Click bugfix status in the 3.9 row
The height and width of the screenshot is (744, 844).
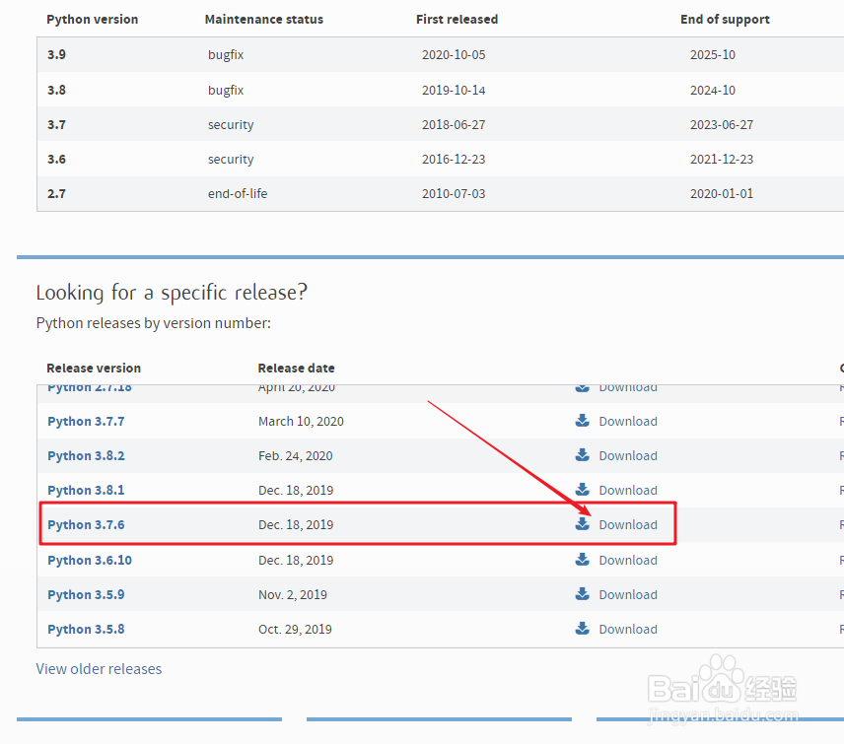(226, 55)
